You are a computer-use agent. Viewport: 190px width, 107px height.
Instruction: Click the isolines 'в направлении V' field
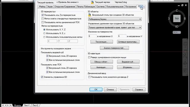click(122, 36)
